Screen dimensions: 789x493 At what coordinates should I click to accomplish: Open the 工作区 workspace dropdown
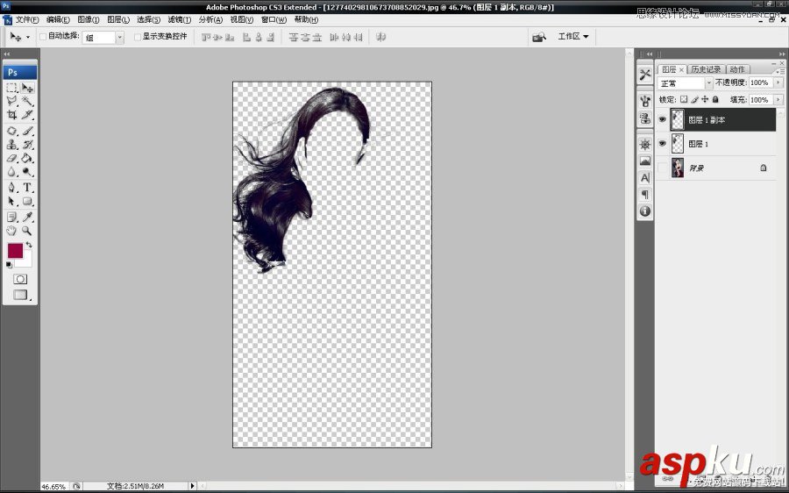pos(573,37)
